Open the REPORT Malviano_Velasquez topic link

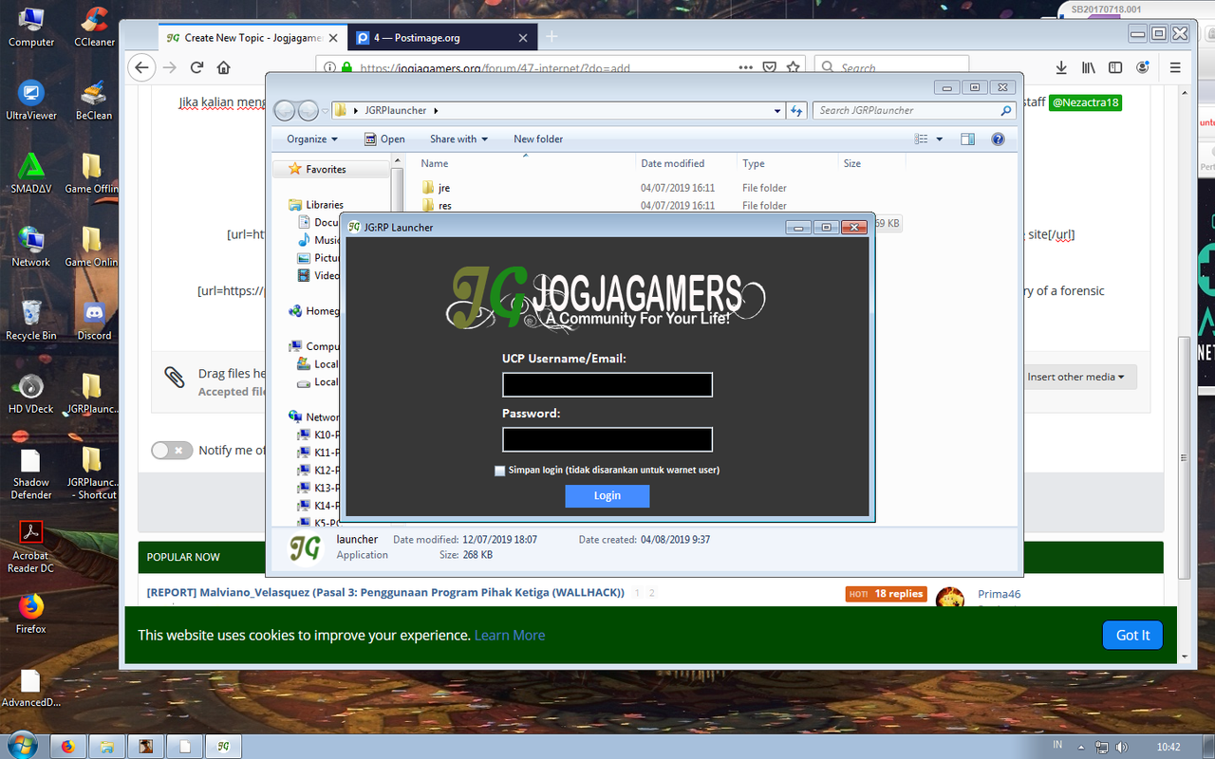pyautogui.click(x=385, y=593)
